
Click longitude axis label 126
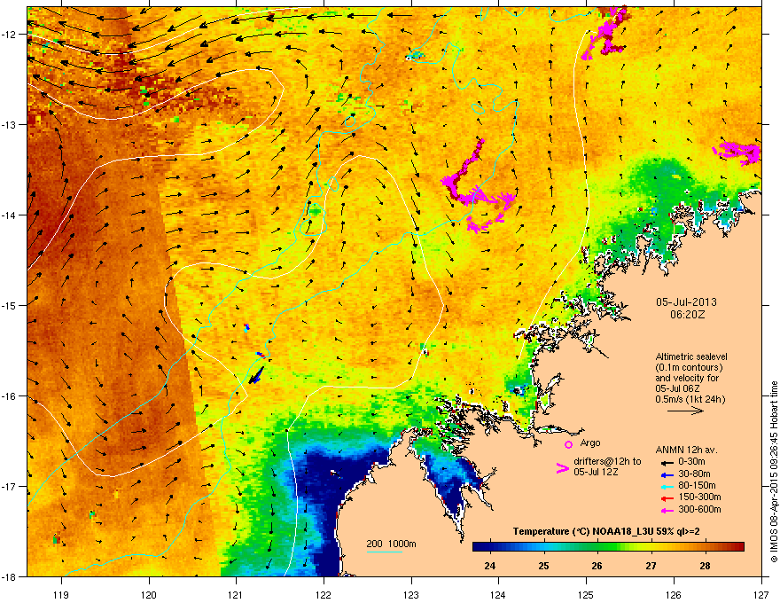[x=674, y=594]
